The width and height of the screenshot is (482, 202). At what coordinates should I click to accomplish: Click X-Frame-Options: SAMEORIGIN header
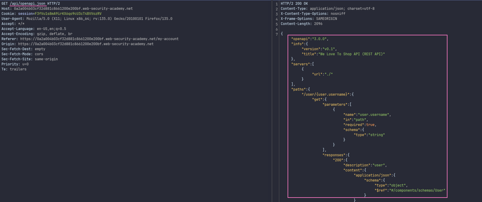click(x=309, y=19)
